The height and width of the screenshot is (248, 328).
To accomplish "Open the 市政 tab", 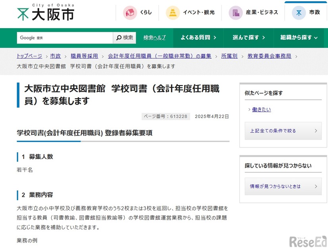I will [x=306, y=13].
